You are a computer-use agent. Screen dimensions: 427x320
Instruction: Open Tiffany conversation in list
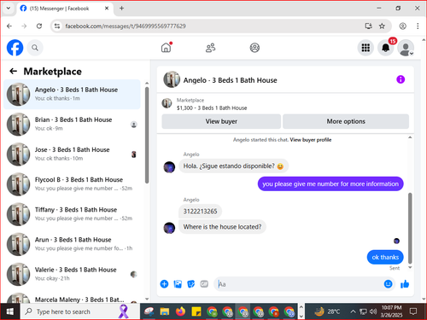(72, 214)
